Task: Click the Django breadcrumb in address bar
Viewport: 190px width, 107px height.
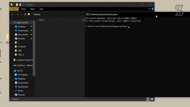Action: pos(37,14)
